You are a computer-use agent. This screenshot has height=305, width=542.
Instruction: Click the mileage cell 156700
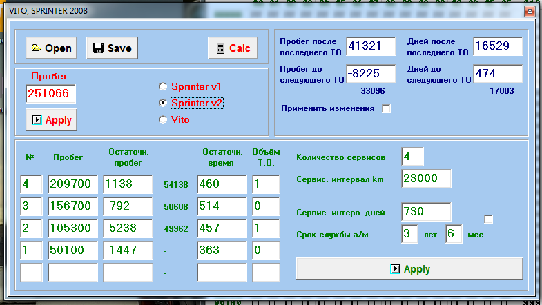pyautogui.click(x=72, y=206)
